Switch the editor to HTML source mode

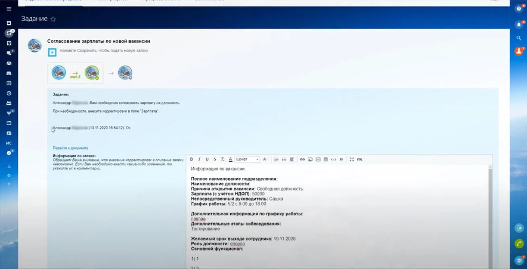pos(360,159)
